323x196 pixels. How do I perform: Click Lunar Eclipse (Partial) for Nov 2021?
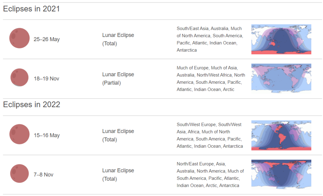point(118,78)
